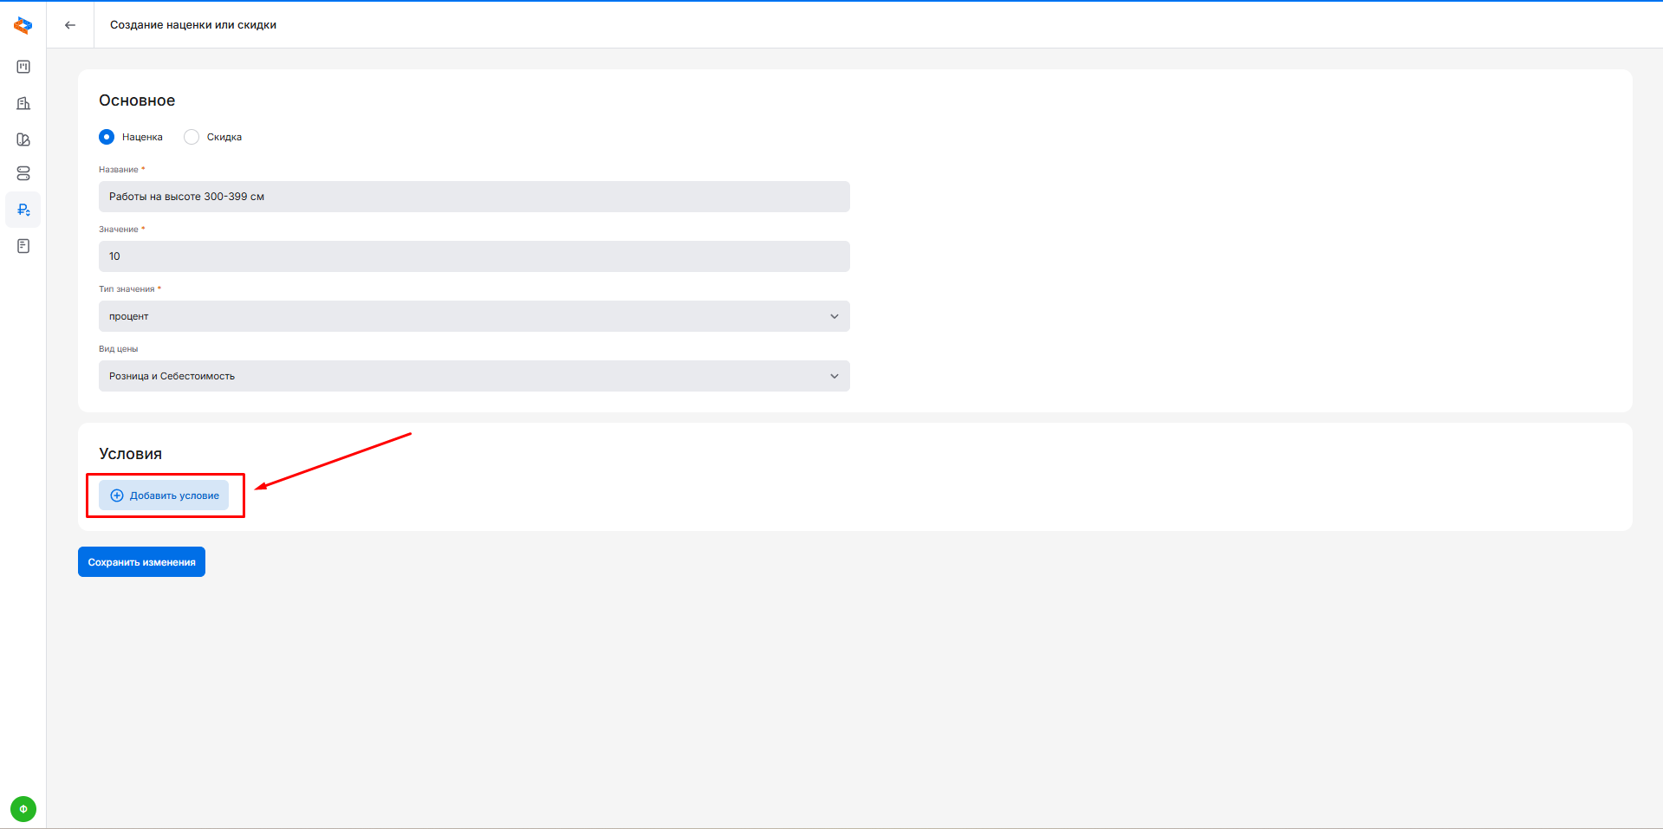Expand the Вид цены dropdown

coord(473,376)
